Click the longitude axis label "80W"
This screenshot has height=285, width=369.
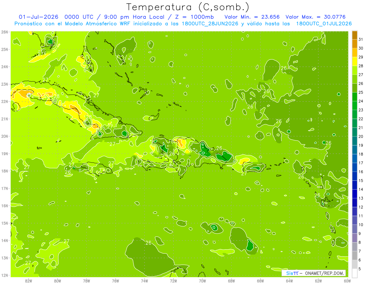coord(58,280)
